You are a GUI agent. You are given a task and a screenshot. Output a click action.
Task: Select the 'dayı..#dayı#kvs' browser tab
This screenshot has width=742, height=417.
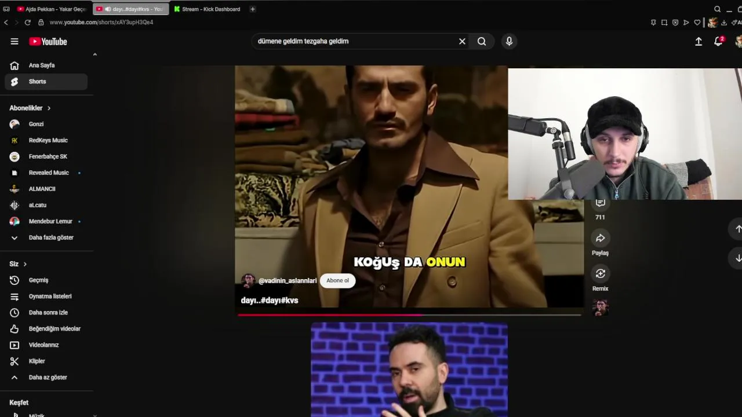point(130,9)
